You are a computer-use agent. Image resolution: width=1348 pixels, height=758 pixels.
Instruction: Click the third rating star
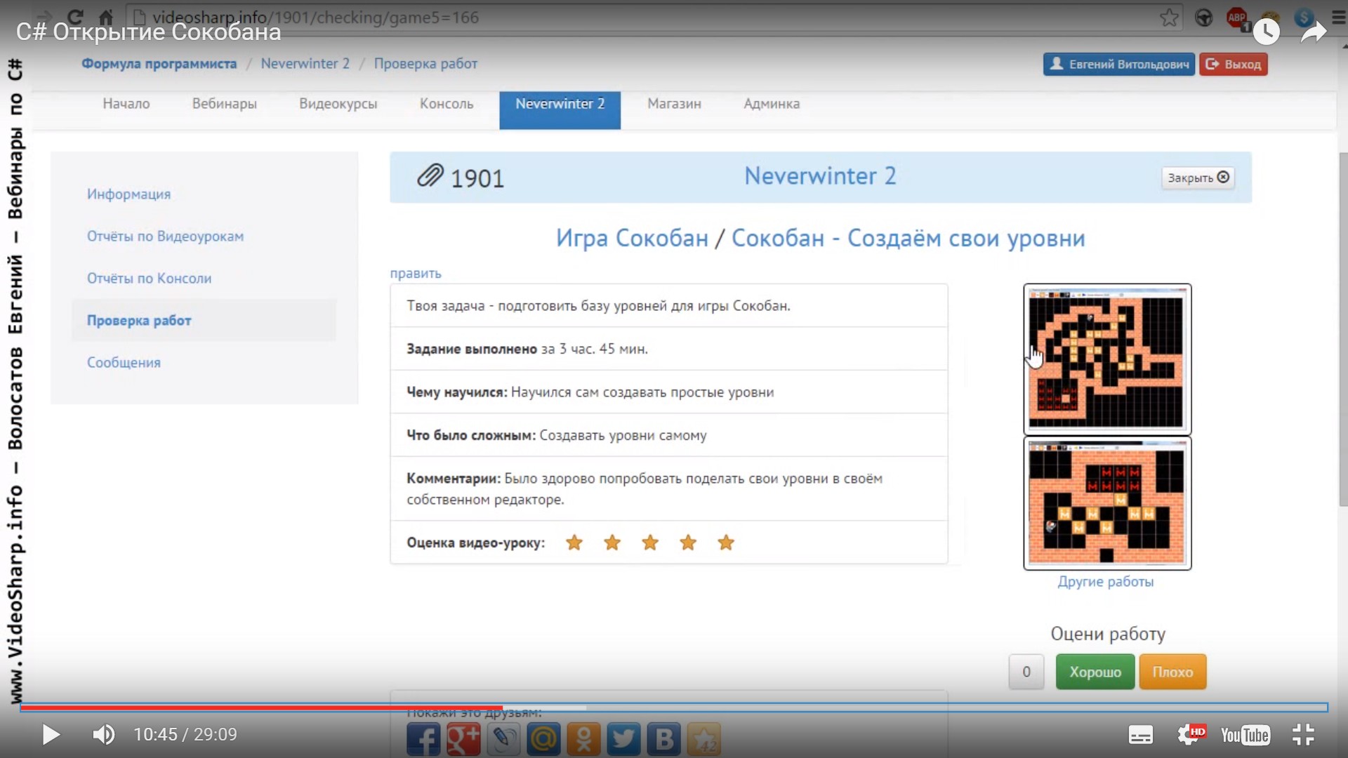pyautogui.click(x=650, y=543)
